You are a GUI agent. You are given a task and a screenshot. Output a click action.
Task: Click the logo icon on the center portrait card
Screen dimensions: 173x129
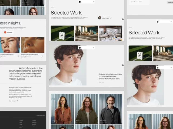[x=80, y=48]
